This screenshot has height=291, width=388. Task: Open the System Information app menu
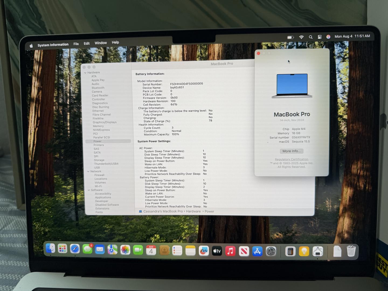(x=53, y=45)
